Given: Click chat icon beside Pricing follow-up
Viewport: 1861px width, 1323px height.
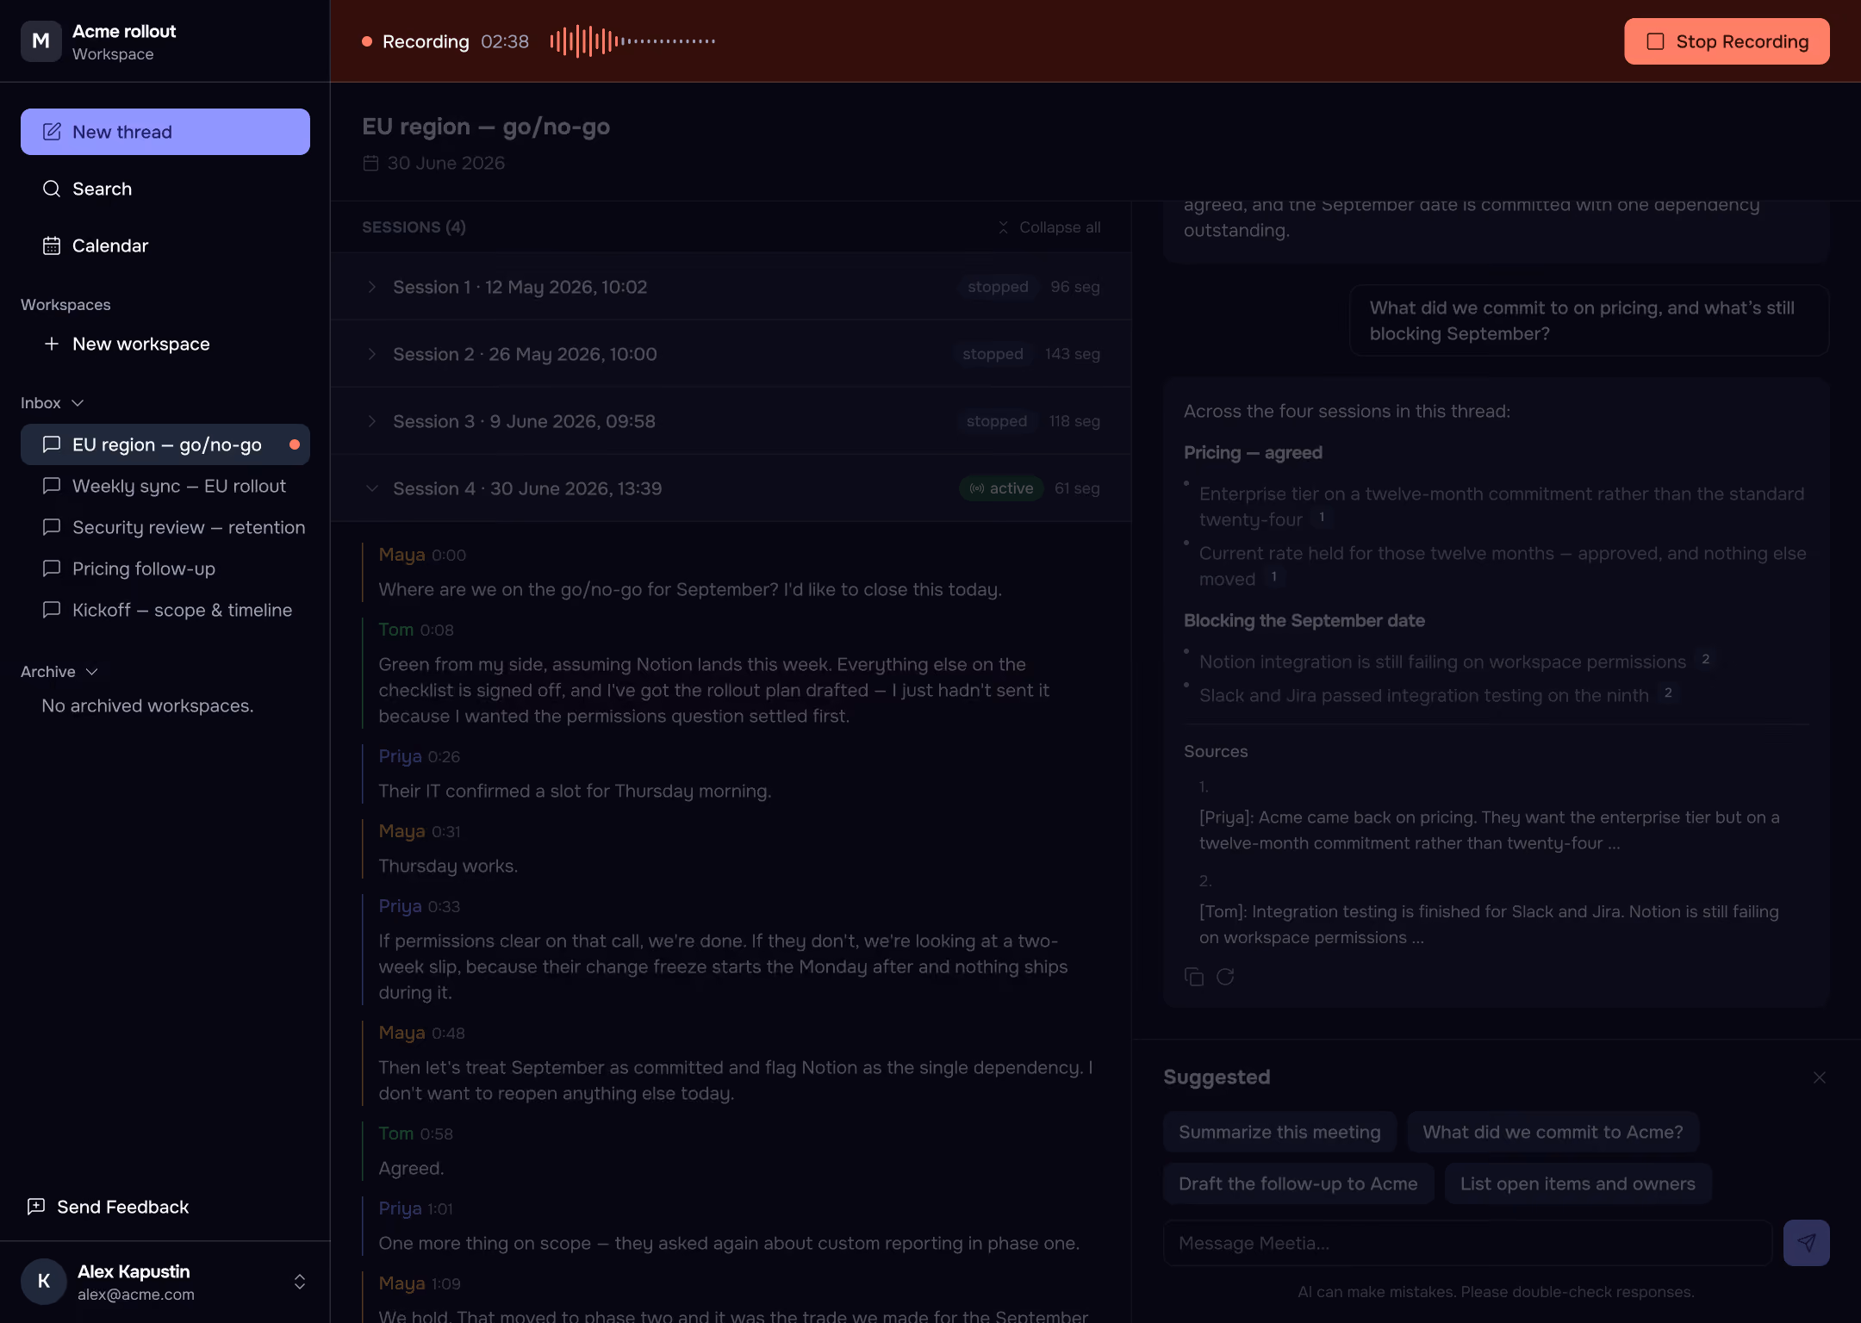Looking at the screenshot, I should point(52,568).
